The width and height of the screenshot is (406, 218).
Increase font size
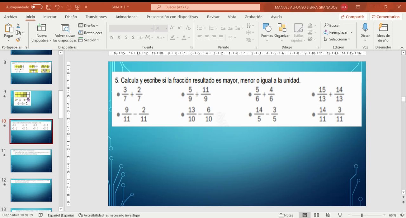pyautogui.click(x=172, y=28)
